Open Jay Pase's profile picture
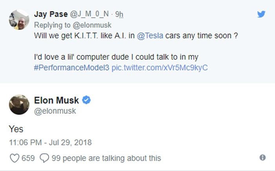The width and height of the screenshot is (275, 171). pos(18,20)
